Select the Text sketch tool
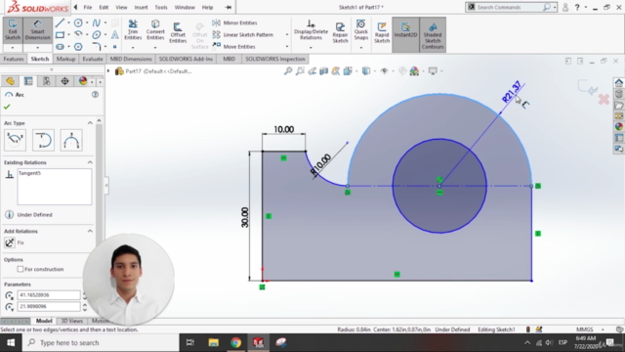 tap(114, 35)
